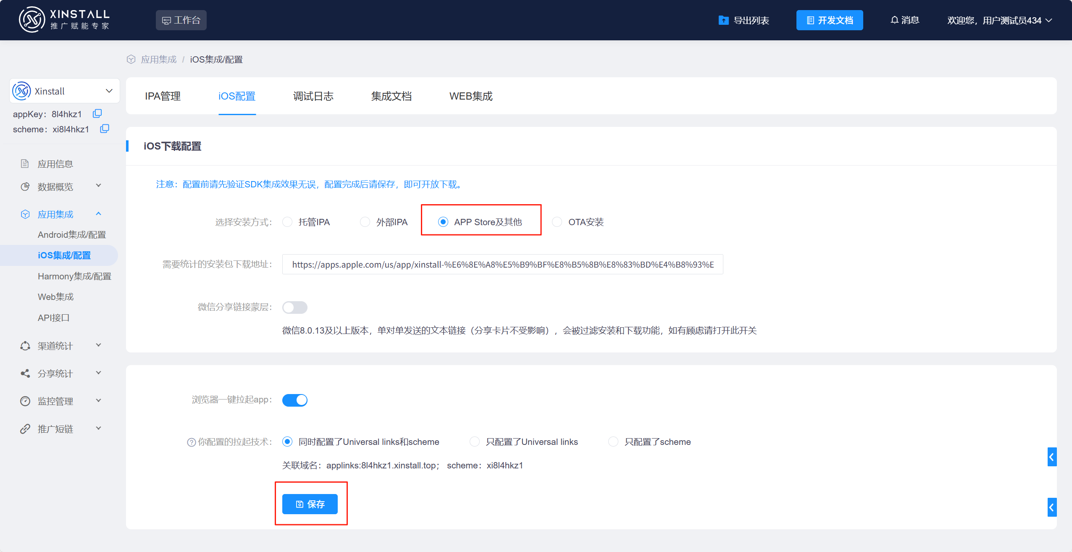Image resolution: width=1072 pixels, height=552 pixels.
Task: Open 监控管理 via its shield icon
Action: tap(25, 401)
